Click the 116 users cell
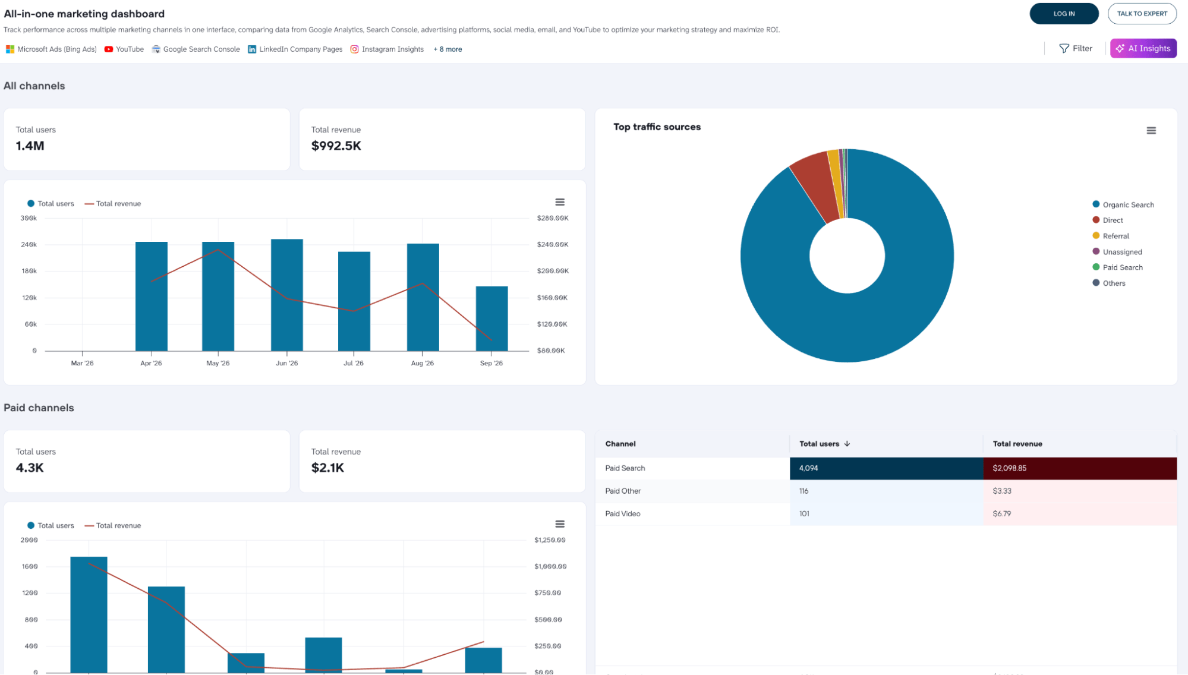The height and width of the screenshot is (675, 1188). tap(886, 491)
